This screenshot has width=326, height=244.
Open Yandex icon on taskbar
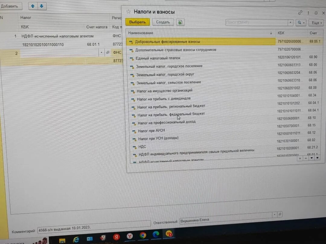tap(117, 237)
